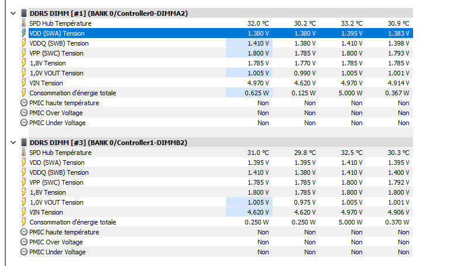Image resolution: width=471 pixels, height=266 pixels.
Task: Click lightning icon beside DIMM #3 Consommation d'énergie
Action: 24,222
